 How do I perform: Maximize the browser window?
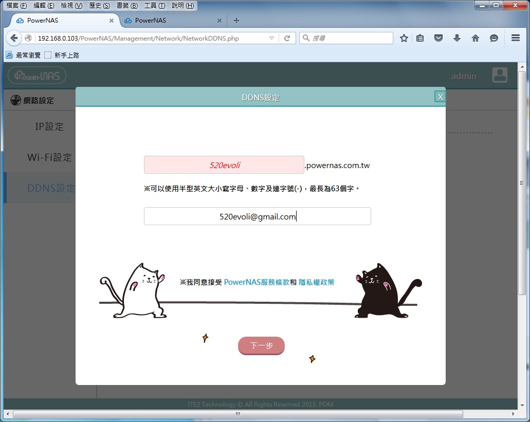(496, 6)
